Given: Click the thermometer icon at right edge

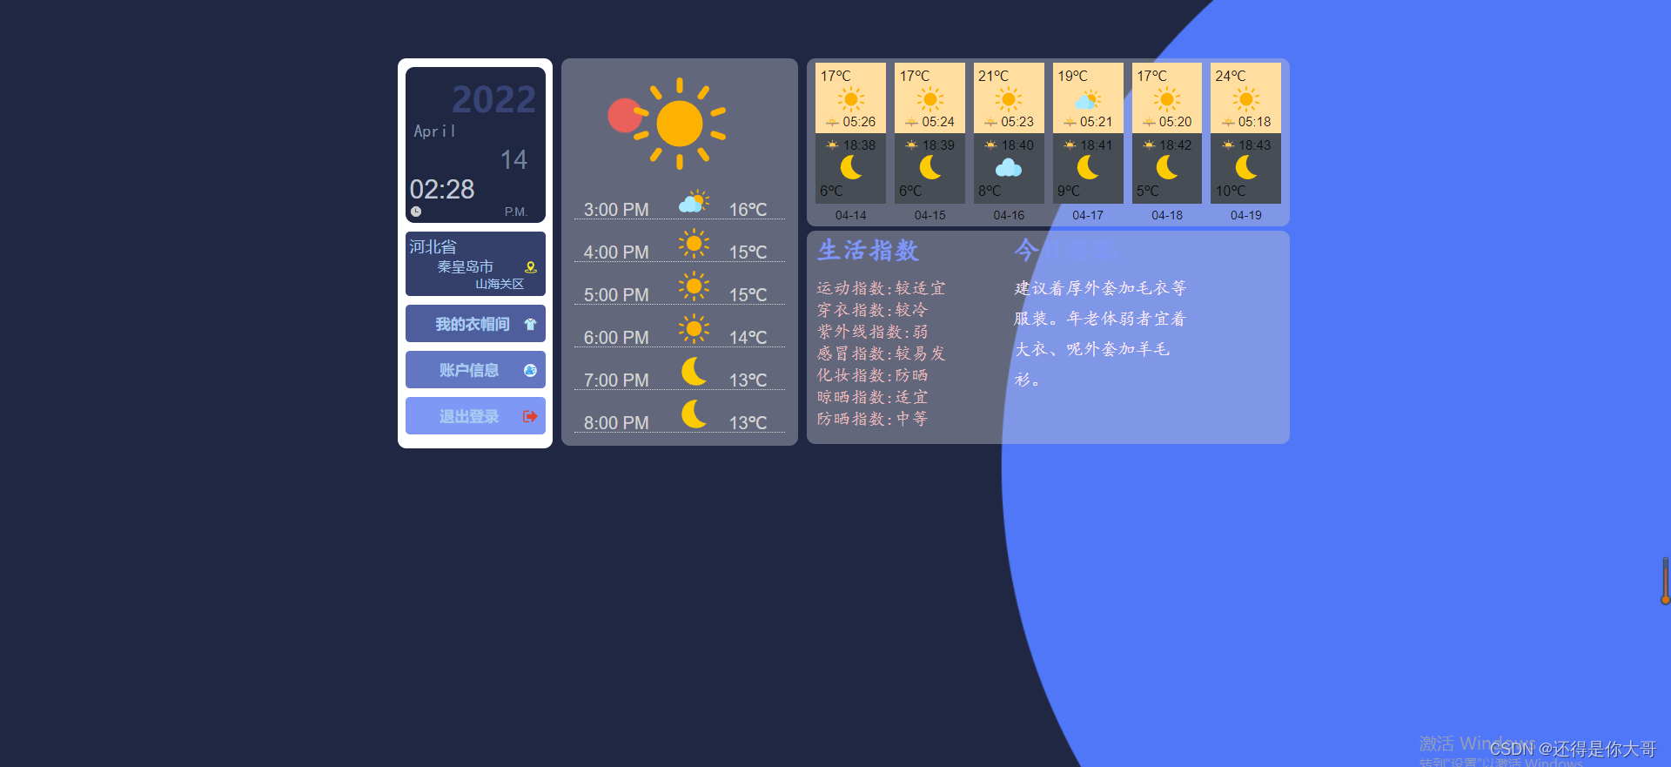Looking at the screenshot, I should [1665, 581].
